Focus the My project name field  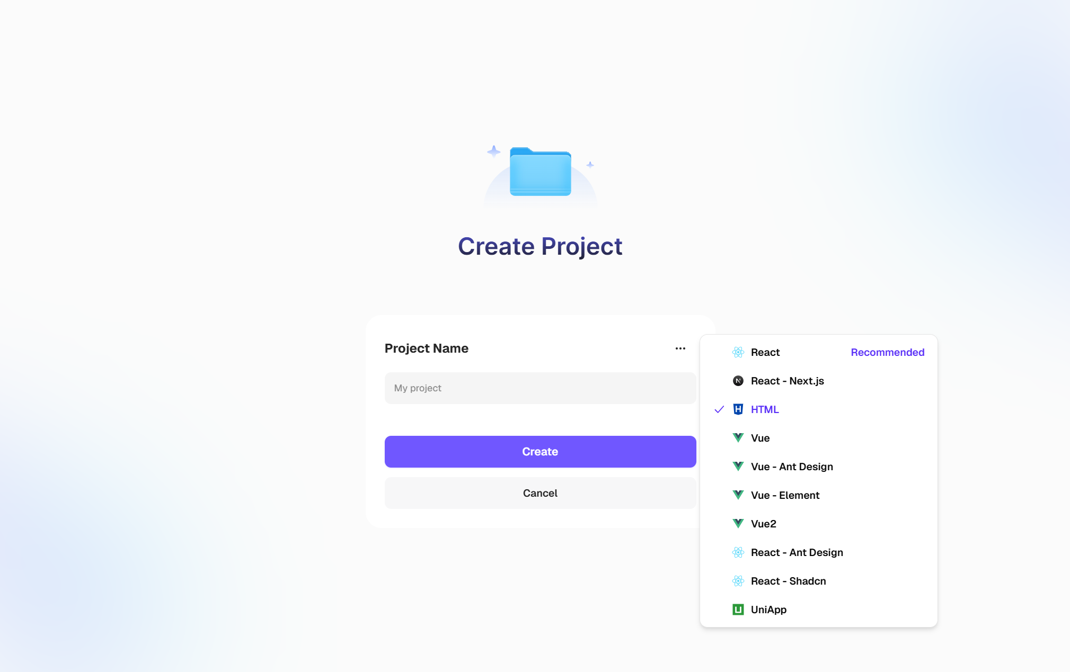coord(540,388)
